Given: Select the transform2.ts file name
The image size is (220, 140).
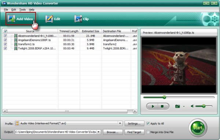Looking at the screenshot, I should click(x=26, y=44).
